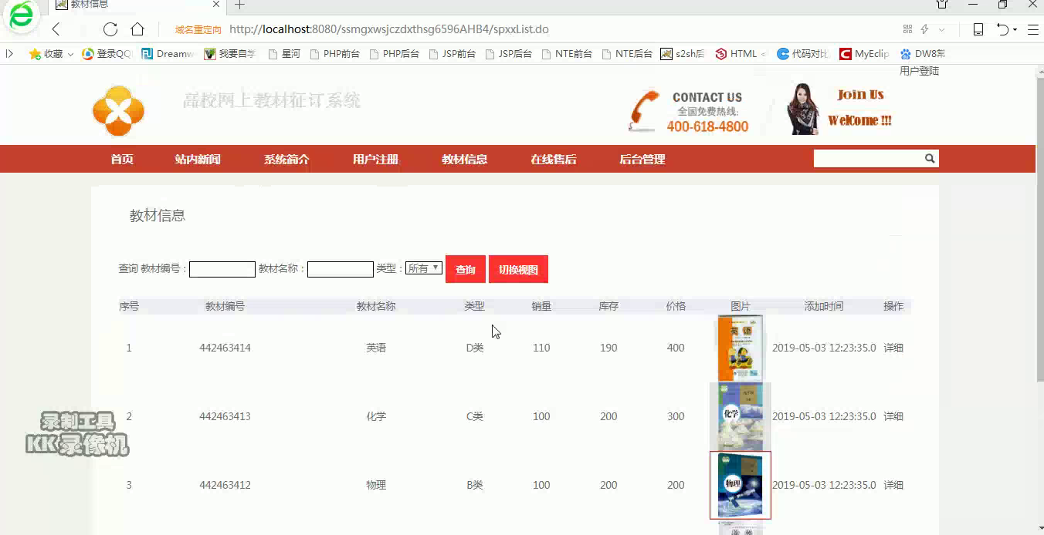Open the DW8 bookmark
Image resolution: width=1044 pixels, height=535 pixels.
coord(923,54)
